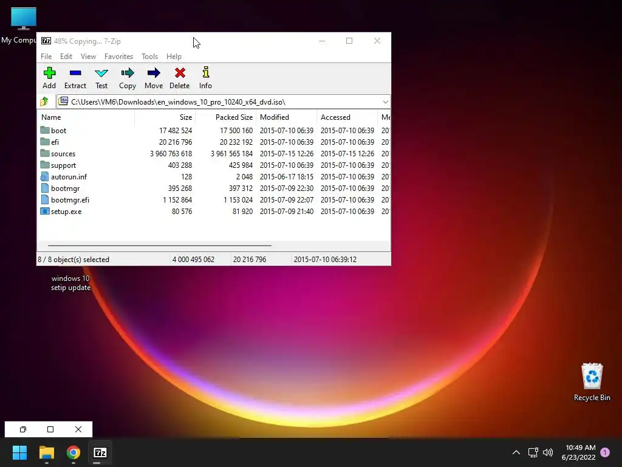Image resolution: width=622 pixels, height=467 pixels.
Task: Click the autorun.inf file icon
Action: click(x=45, y=177)
